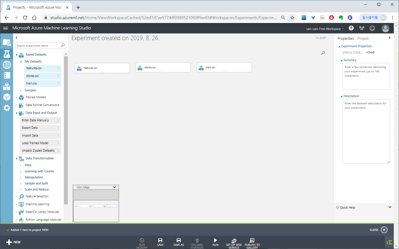Viewport: 399px width, 249px height.
Task: Click the NEW plus button
Action: pos(13,242)
